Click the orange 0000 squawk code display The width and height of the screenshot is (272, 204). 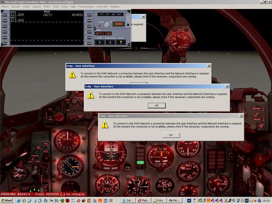click(x=119, y=24)
